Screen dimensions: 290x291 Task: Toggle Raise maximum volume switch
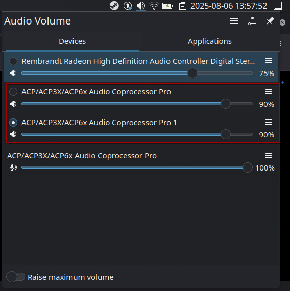[16, 277]
